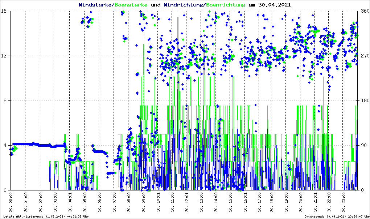The height and width of the screenshot is (219, 370).
Task: Click the time label '30. 15:00'
Action: point(230,202)
